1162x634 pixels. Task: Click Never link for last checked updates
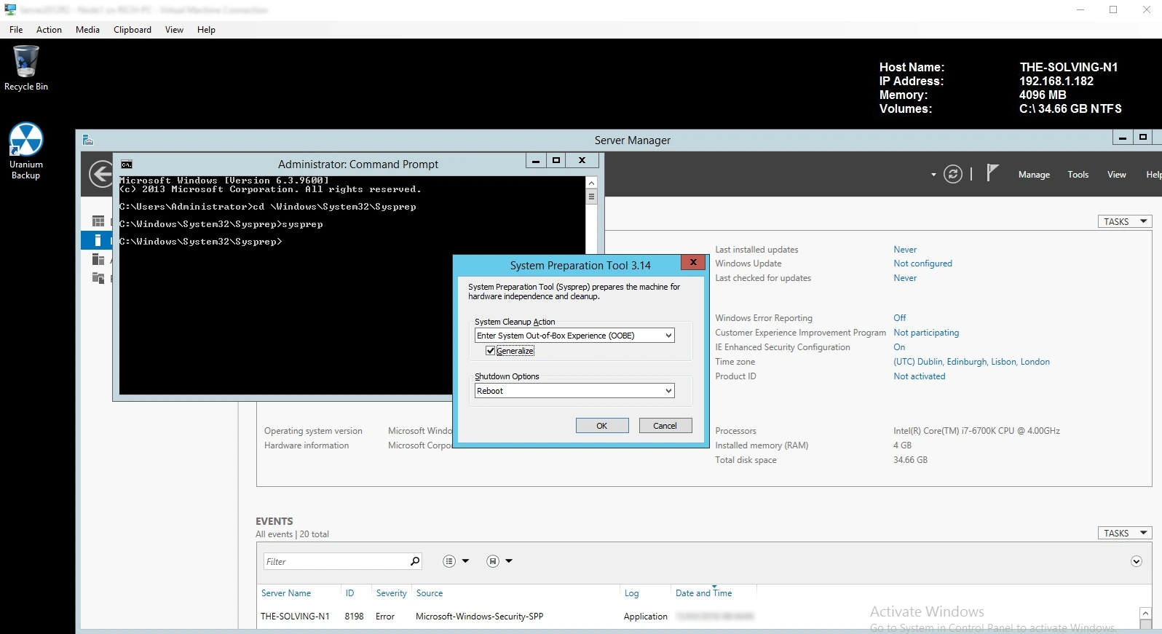pyautogui.click(x=905, y=278)
